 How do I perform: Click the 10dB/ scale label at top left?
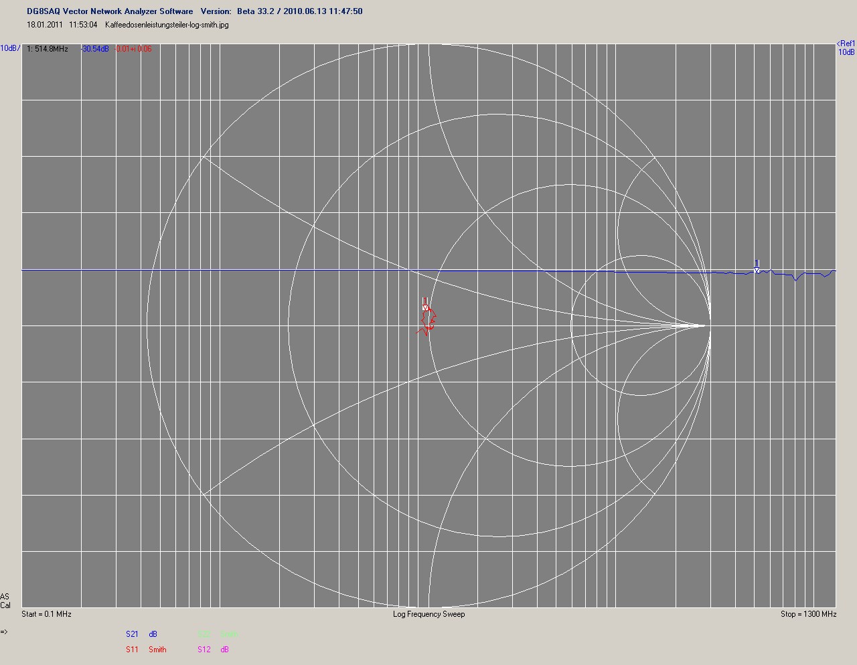(9, 48)
